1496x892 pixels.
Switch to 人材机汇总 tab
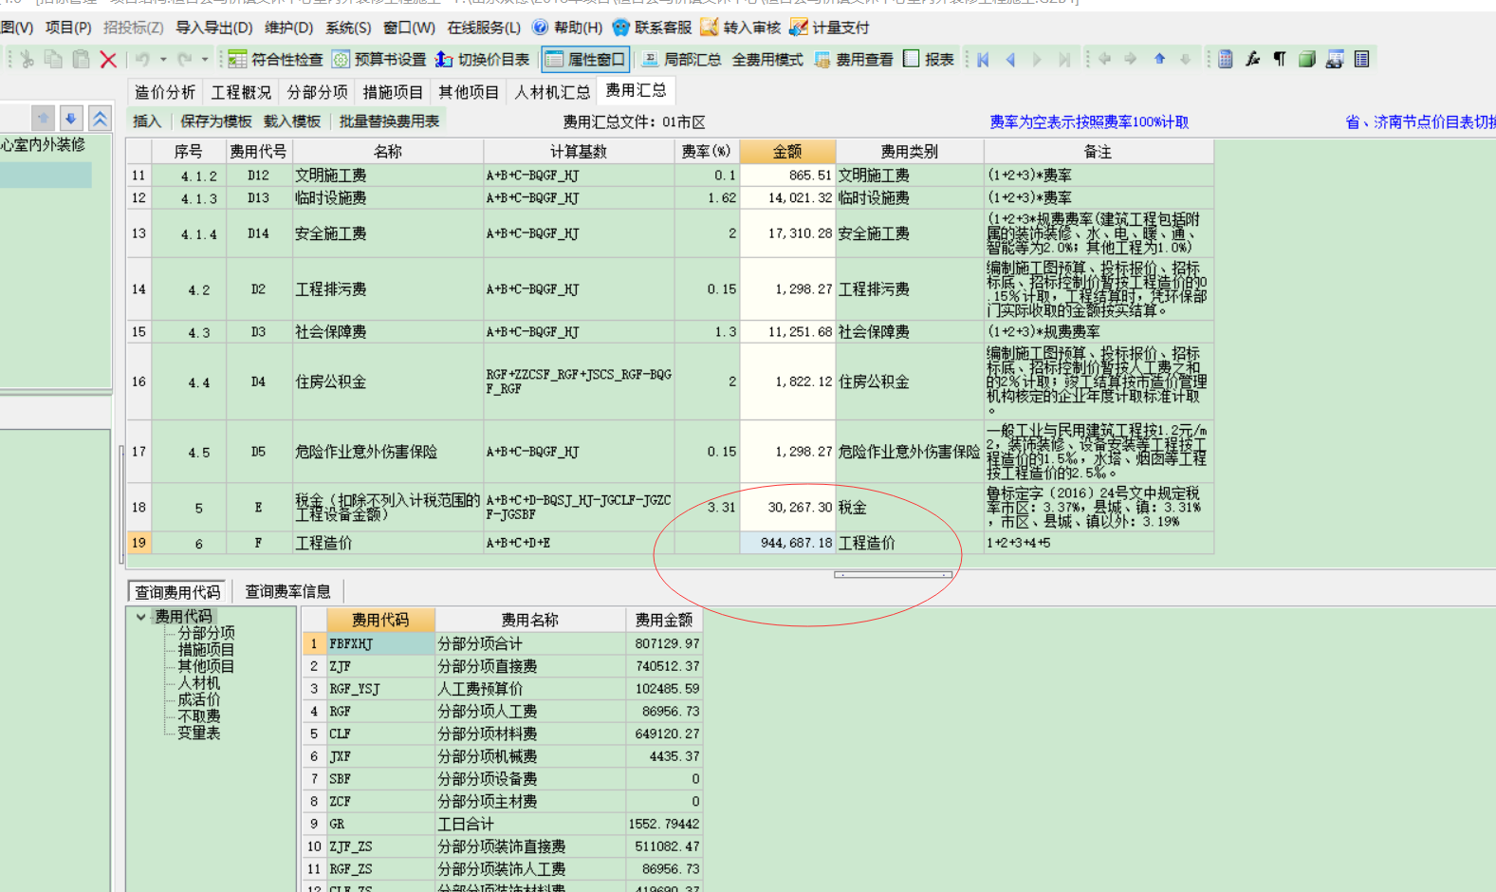pyautogui.click(x=552, y=92)
